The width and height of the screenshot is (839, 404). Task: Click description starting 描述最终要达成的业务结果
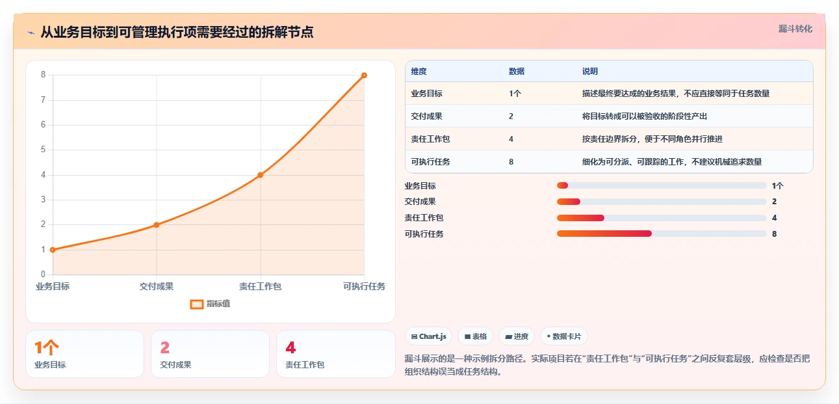click(676, 94)
